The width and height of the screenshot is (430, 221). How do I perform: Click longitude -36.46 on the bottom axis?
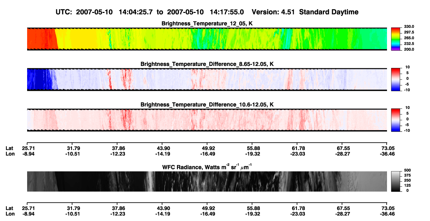point(387,214)
